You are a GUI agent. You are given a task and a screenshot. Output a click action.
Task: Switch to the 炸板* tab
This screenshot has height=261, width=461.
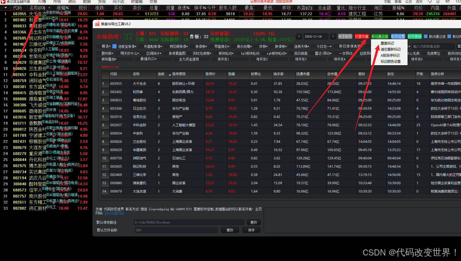click(263, 46)
